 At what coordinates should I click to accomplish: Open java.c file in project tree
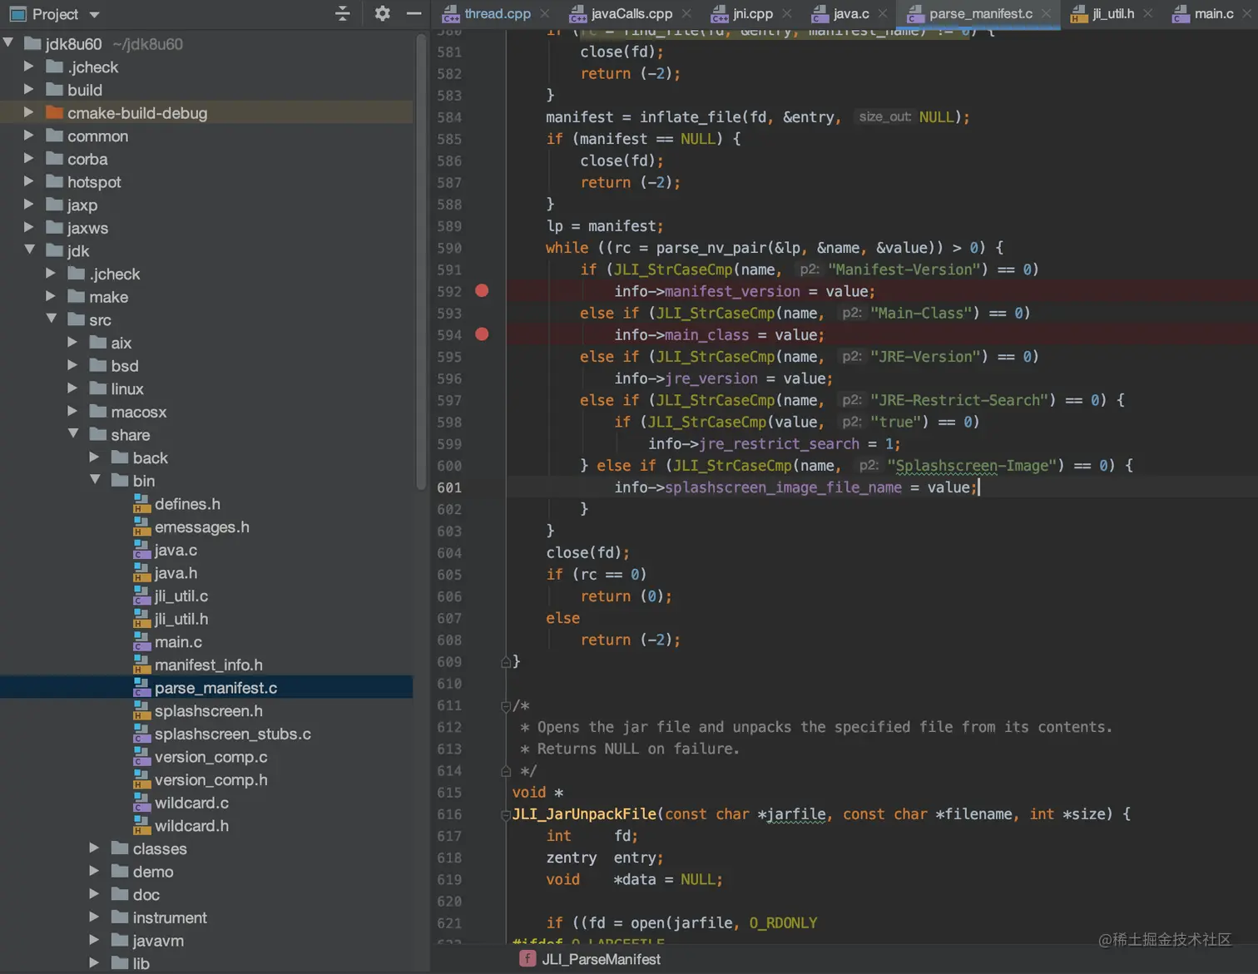coord(176,550)
